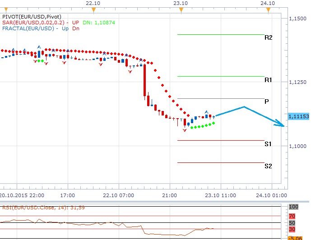The width and height of the screenshot is (311, 240).
Task: Click the P pivot level label
Action: tap(267, 102)
